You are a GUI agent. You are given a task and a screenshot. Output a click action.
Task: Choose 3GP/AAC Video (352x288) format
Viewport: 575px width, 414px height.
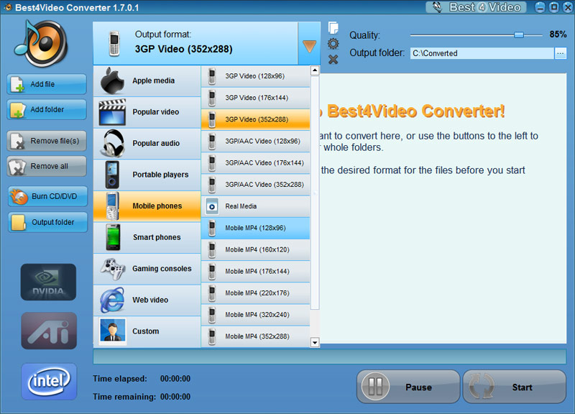[x=256, y=185]
